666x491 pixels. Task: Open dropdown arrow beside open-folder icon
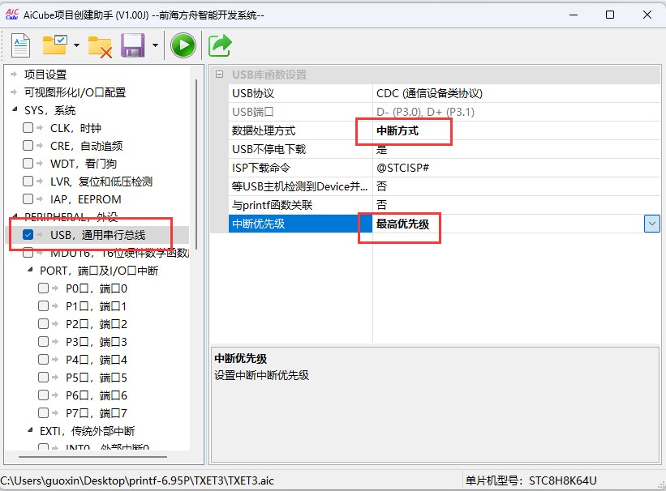click(x=76, y=45)
